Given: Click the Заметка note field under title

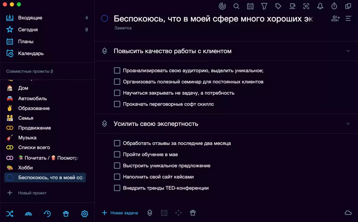Looking at the screenshot, I should [x=123, y=28].
